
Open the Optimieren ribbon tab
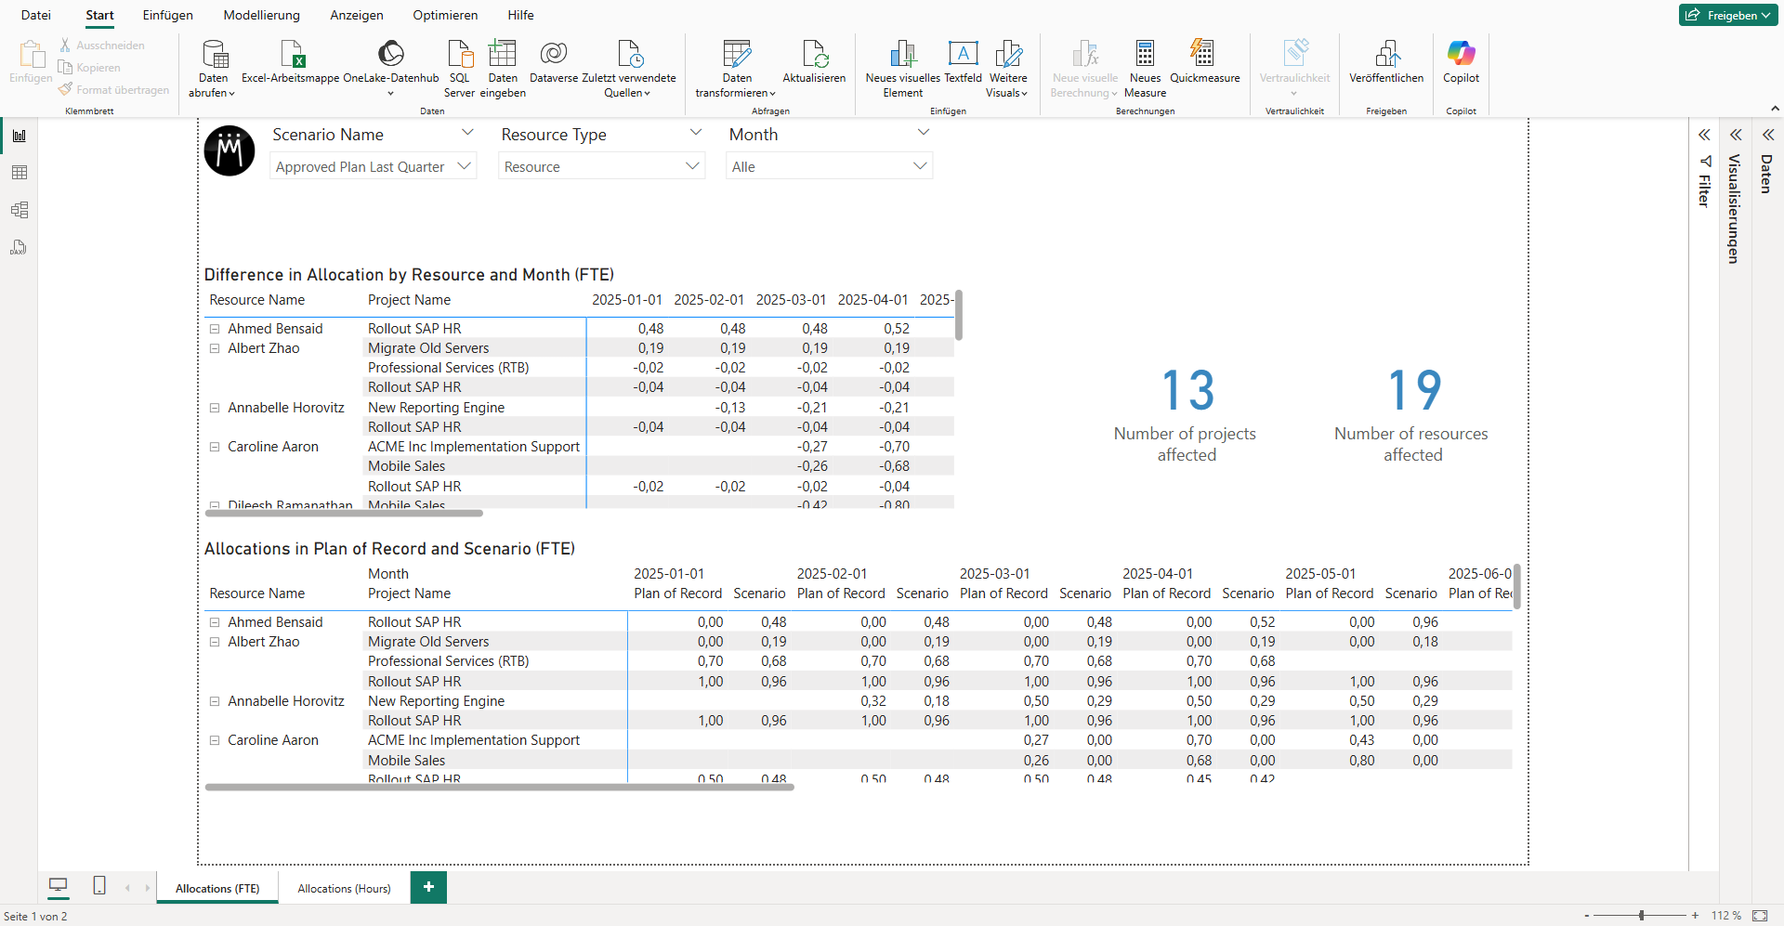click(445, 15)
